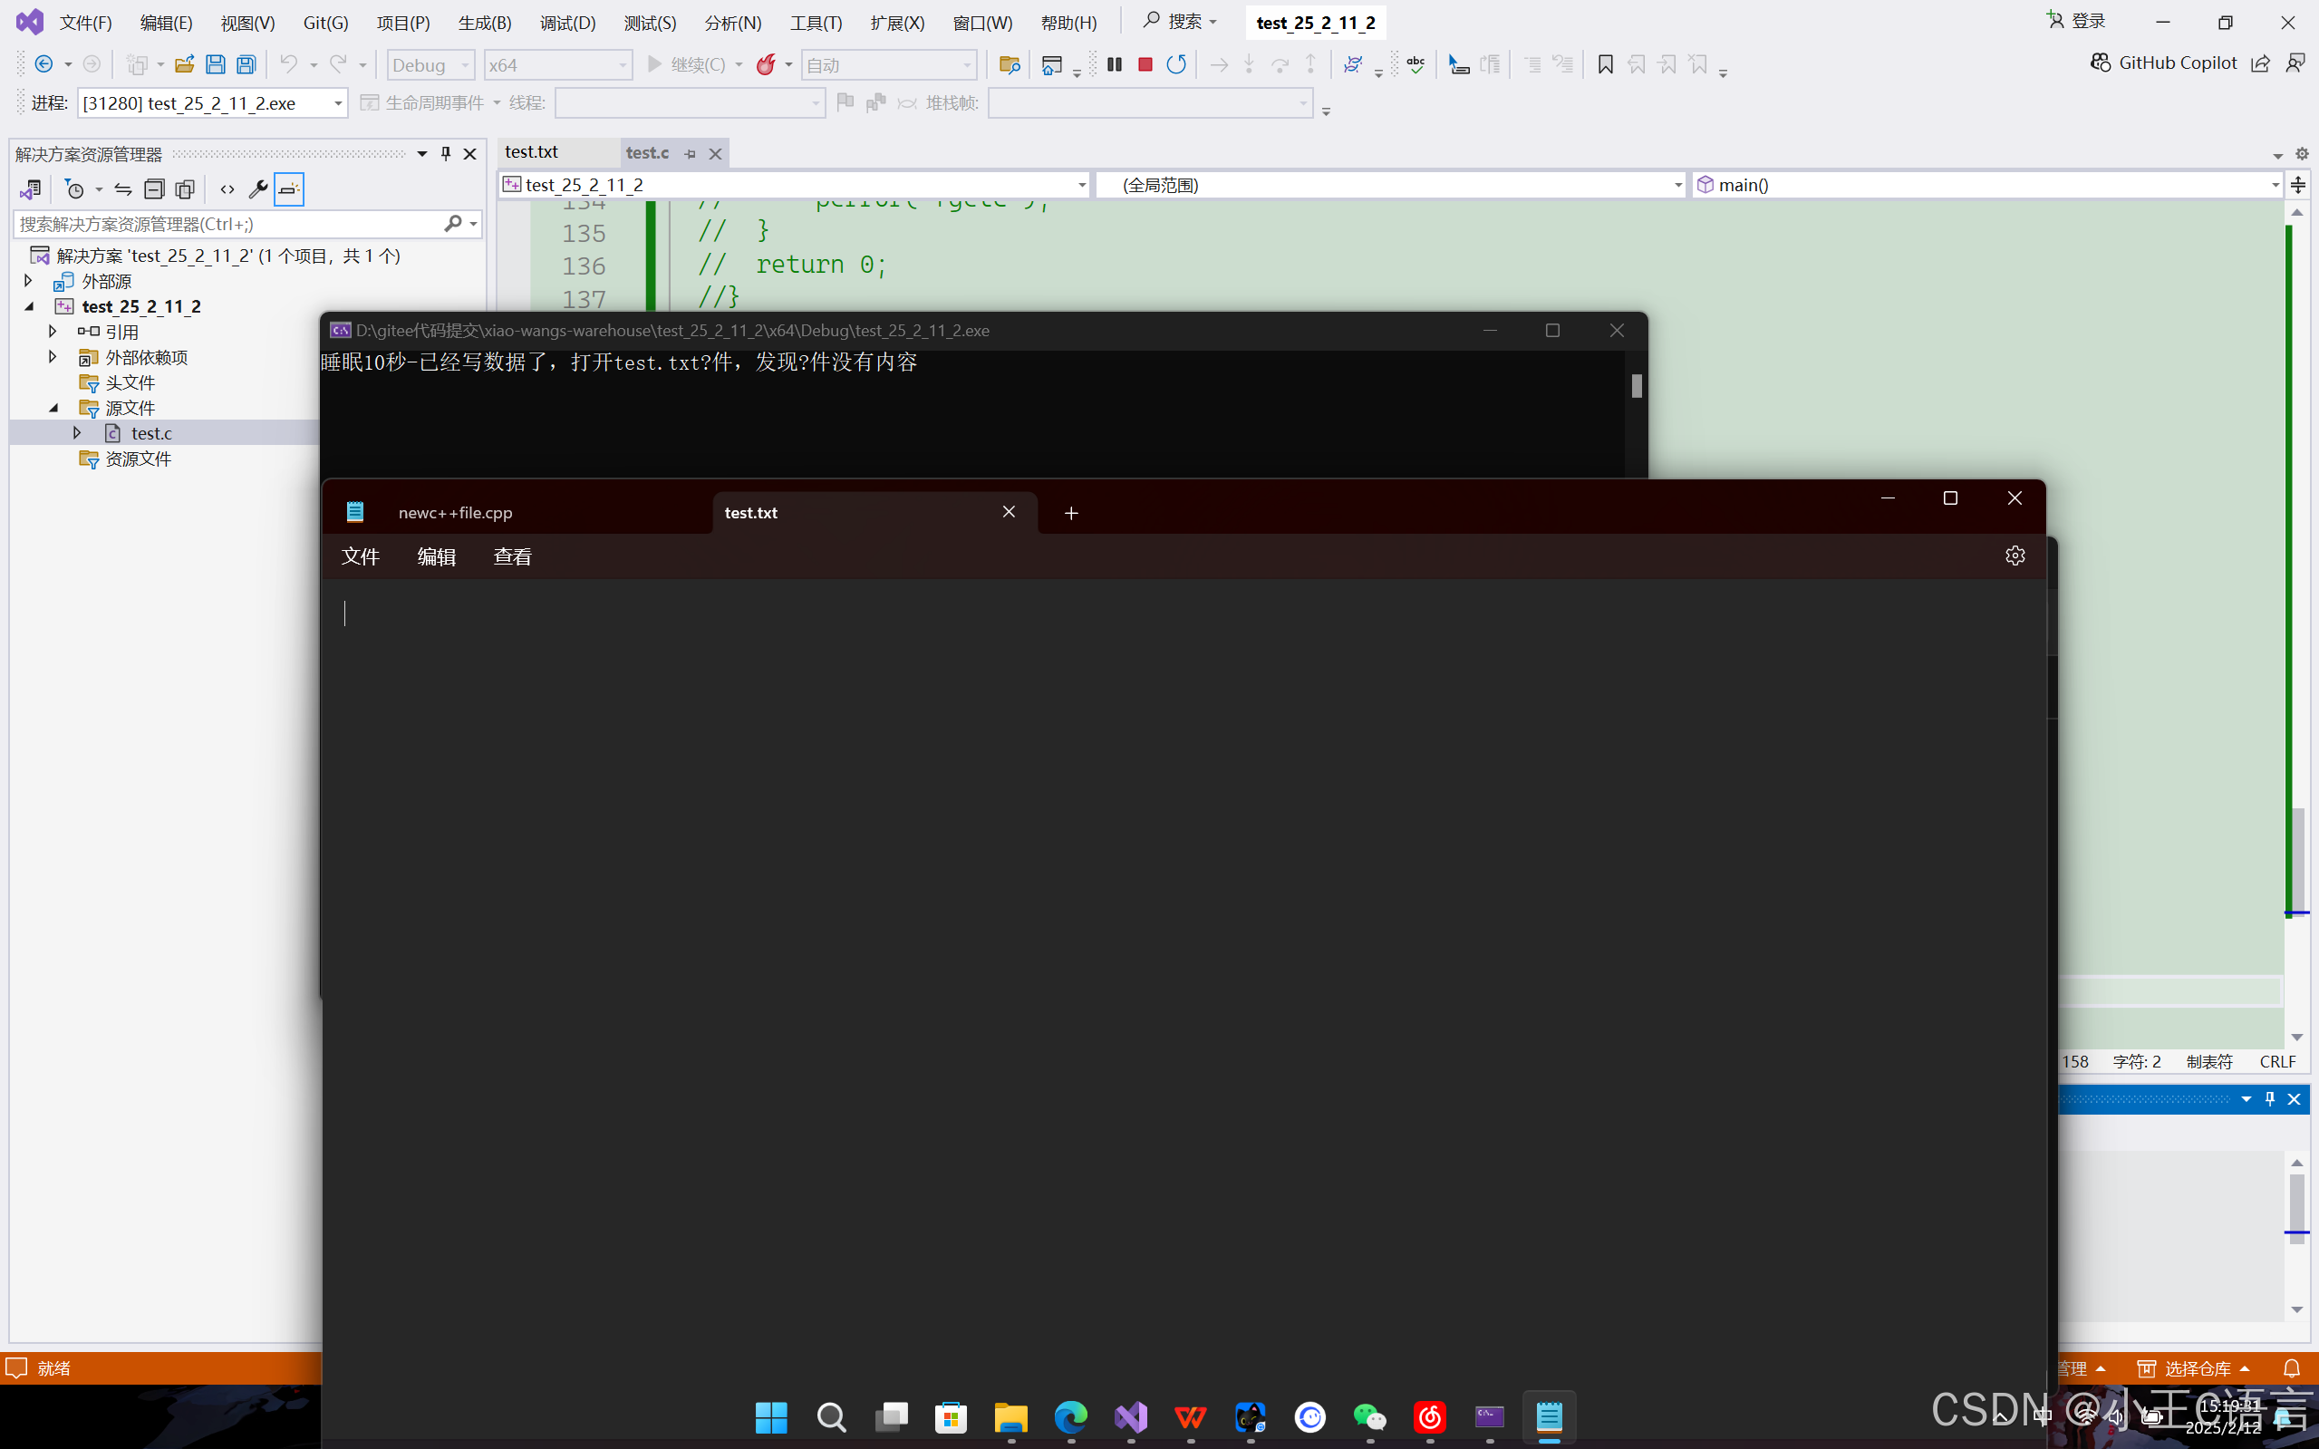Click the 搜索 search box in title bar
Viewport: 2319px width, 1449px height.
click(x=1180, y=21)
